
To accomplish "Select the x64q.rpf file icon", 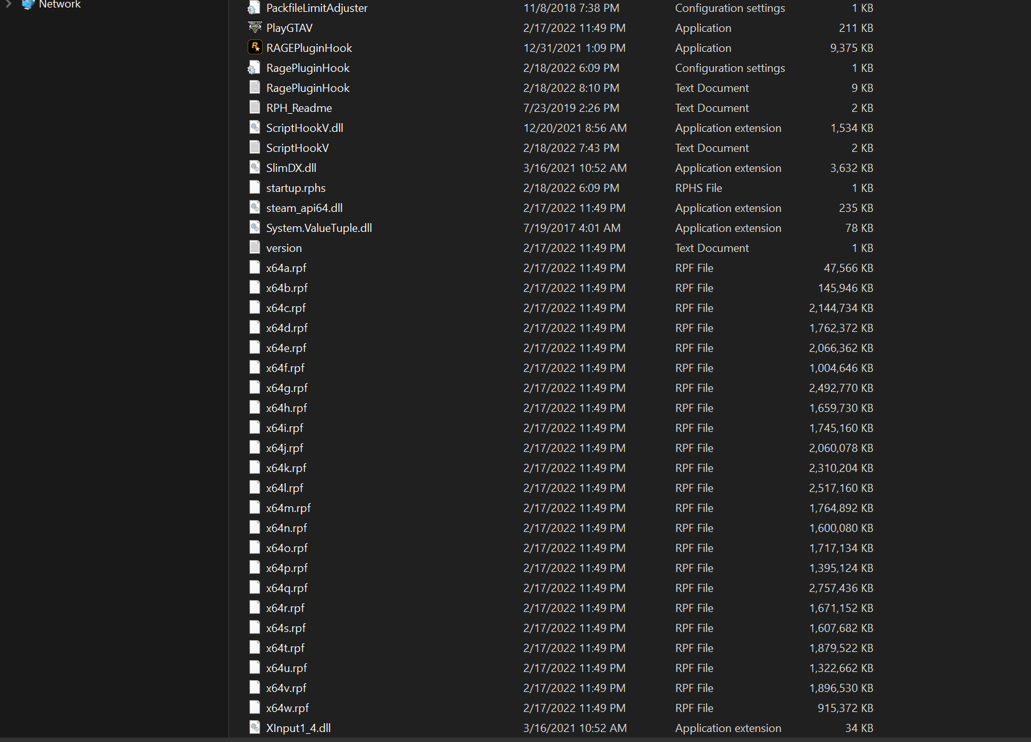I will [x=254, y=588].
